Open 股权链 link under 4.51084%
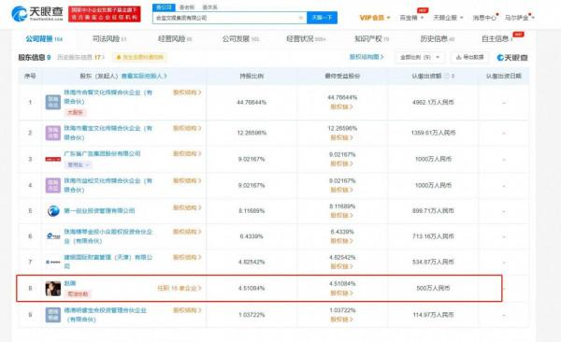 [341, 293]
